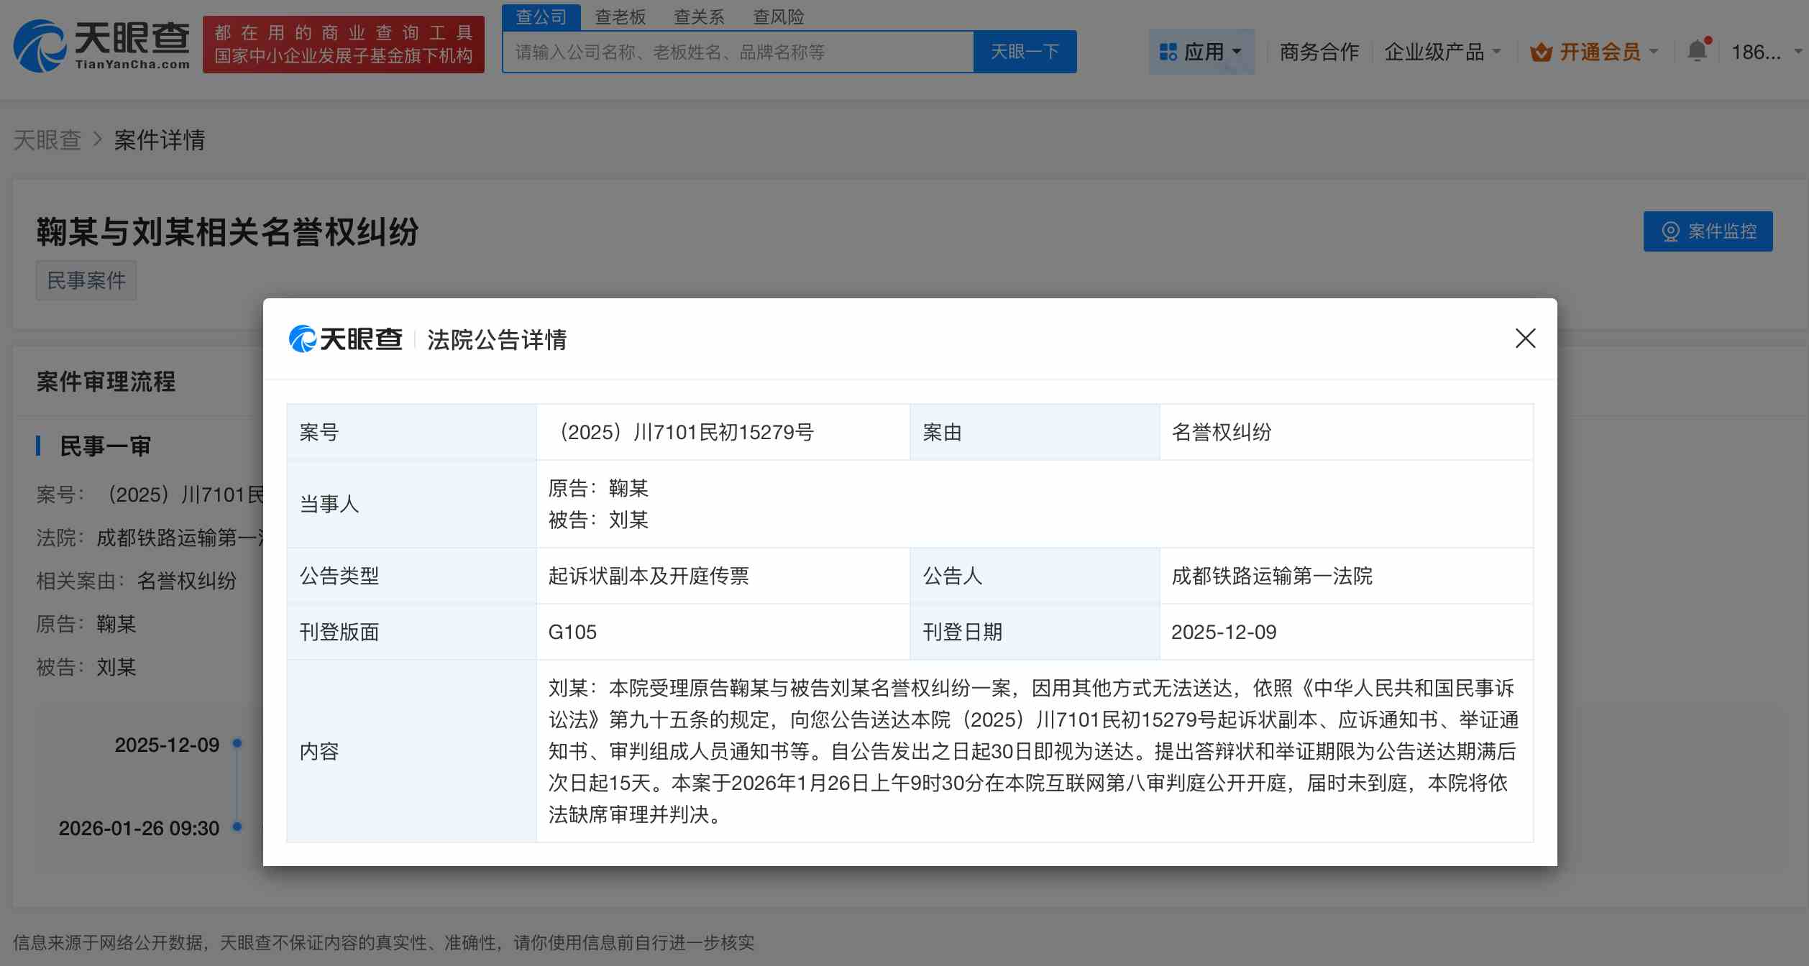Screen dimensions: 1809x966
Task: Click the red notification badge on the bell
Action: (1708, 40)
